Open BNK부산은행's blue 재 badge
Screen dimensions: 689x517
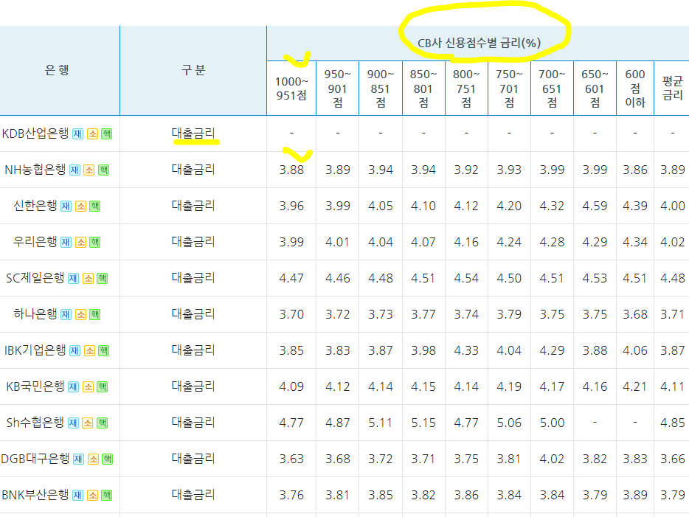77,496
